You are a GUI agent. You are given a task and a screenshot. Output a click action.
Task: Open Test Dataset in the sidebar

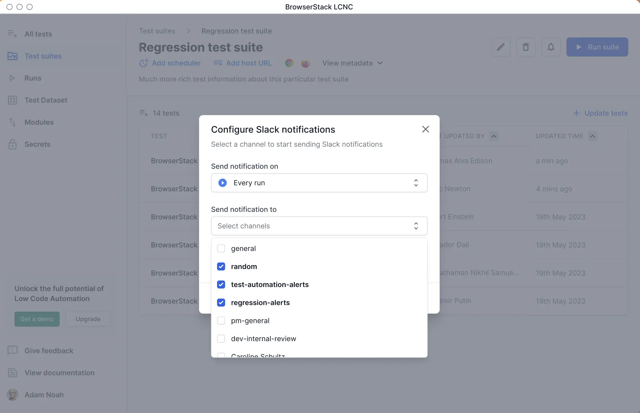[46, 100]
